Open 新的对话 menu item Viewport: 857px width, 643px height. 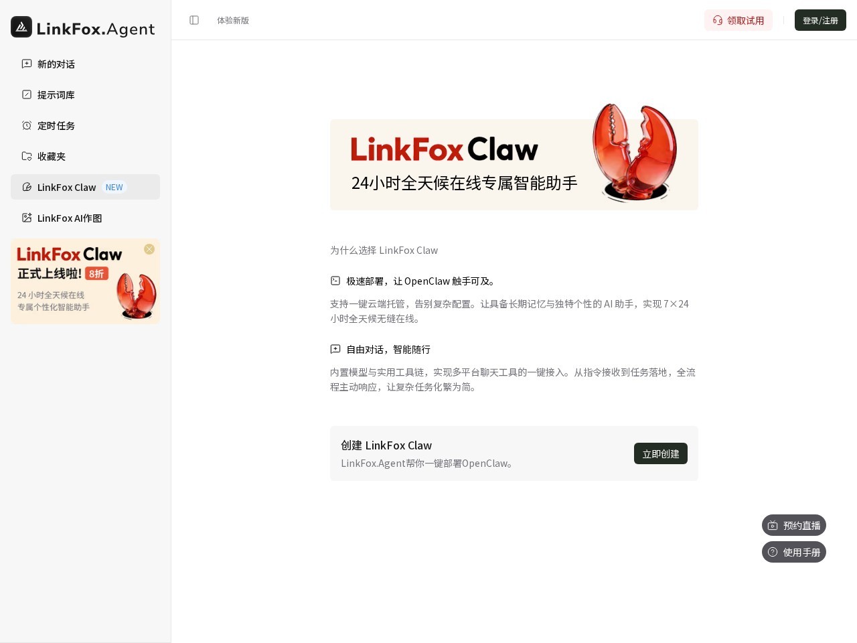tap(85, 64)
